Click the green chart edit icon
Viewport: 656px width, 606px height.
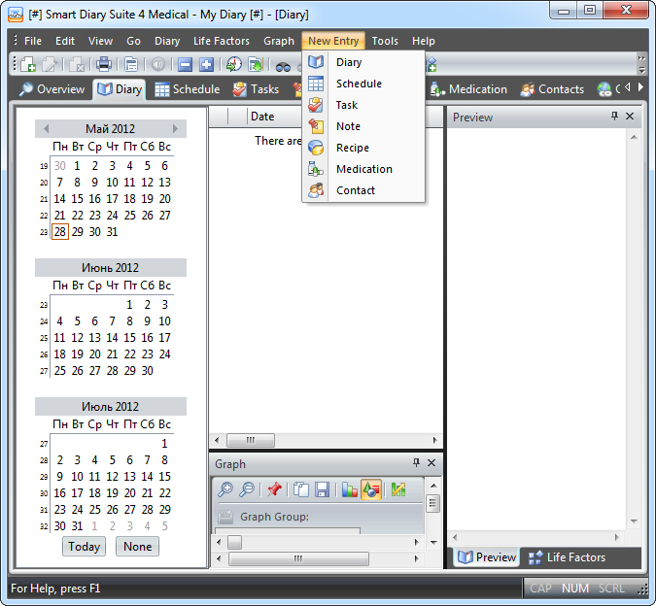[x=398, y=489]
